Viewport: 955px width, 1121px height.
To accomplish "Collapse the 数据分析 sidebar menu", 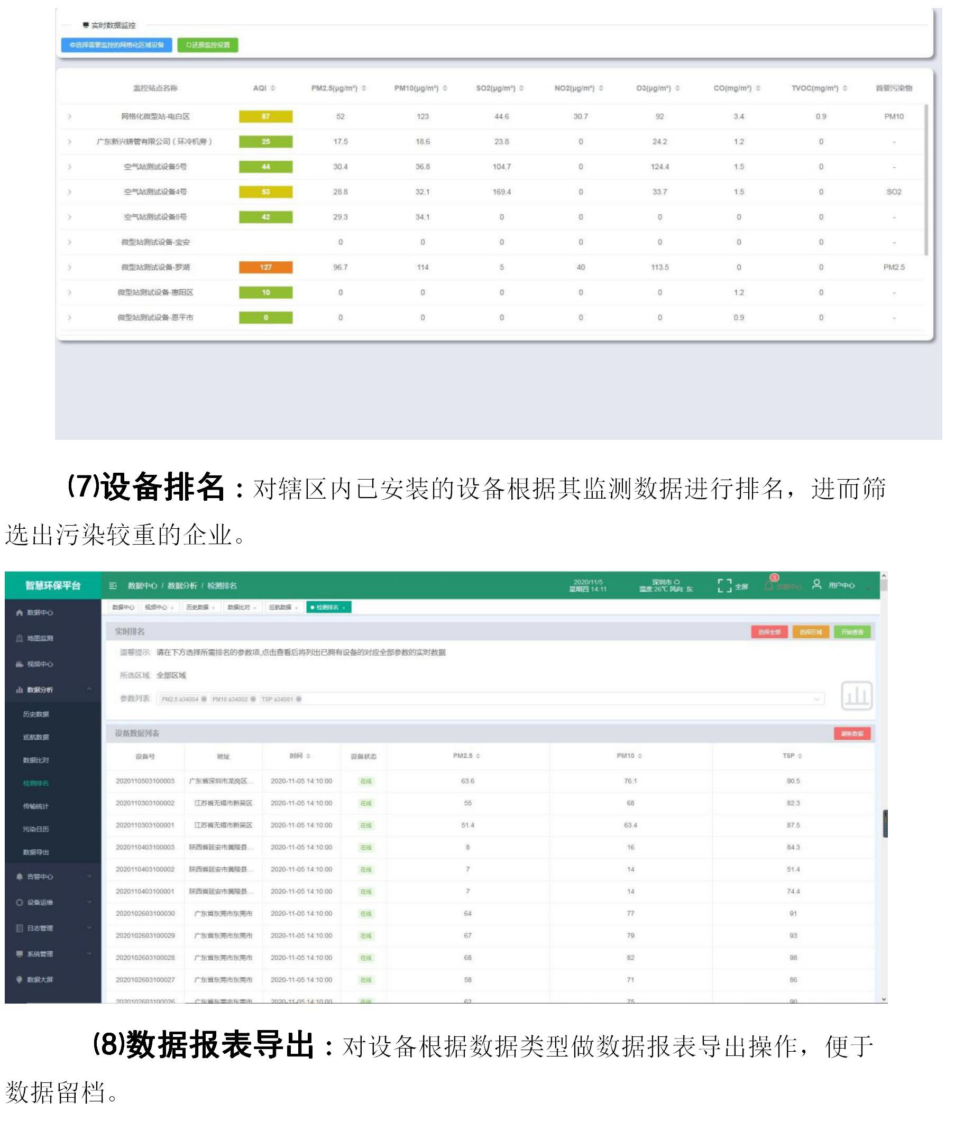I will point(89,690).
